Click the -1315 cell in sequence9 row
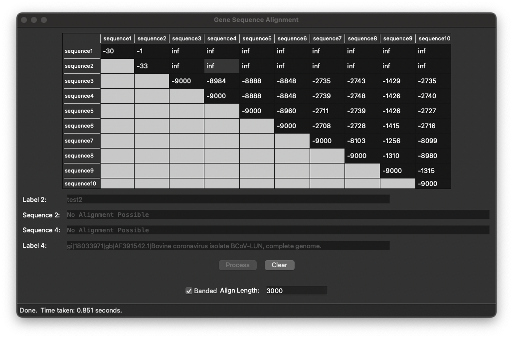 click(x=434, y=171)
